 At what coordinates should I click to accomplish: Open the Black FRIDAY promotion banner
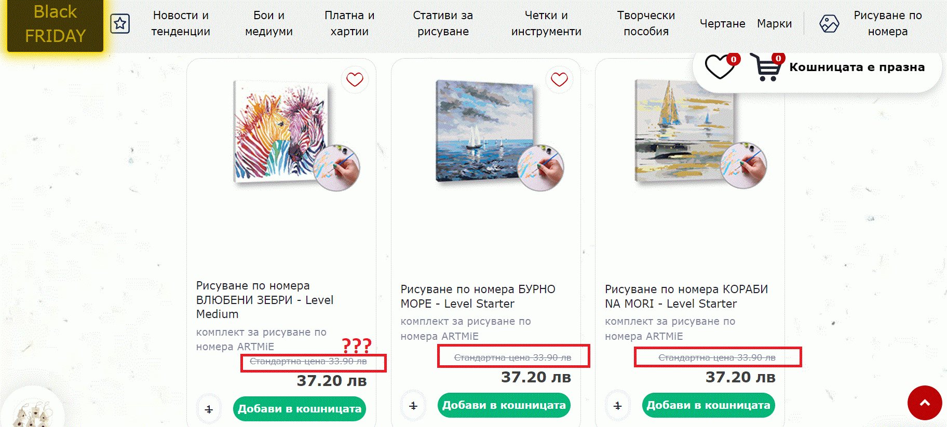pyautogui.click(x=55, y=24)
